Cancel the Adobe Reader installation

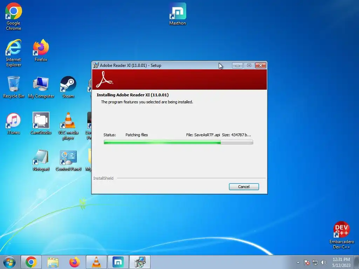tap(244, 187)
